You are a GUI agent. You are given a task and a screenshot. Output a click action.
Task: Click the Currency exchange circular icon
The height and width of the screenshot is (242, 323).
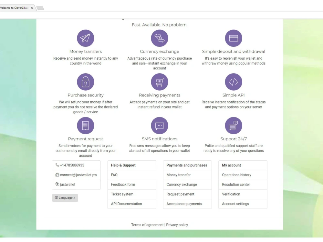(160, 38)
